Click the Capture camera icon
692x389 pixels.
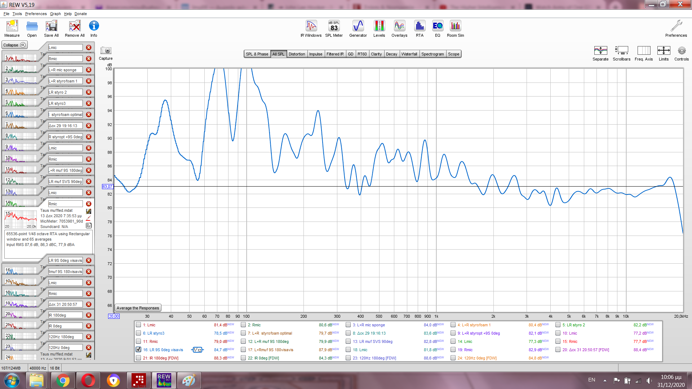point(106,51)
